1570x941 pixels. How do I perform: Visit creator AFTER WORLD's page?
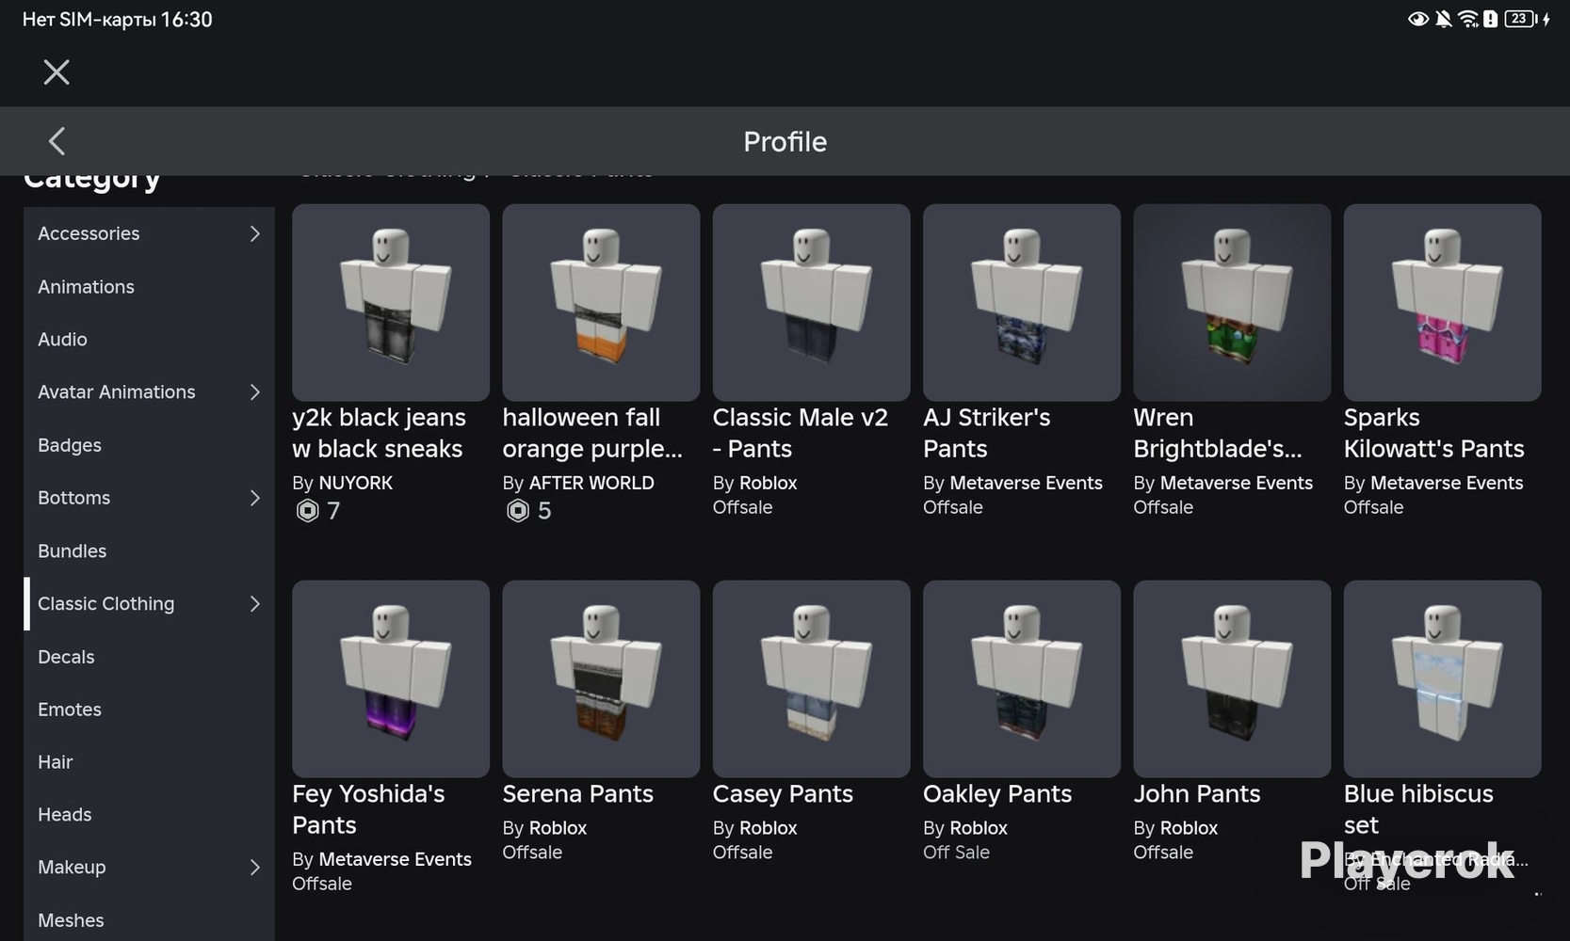(x=591, y=483)
